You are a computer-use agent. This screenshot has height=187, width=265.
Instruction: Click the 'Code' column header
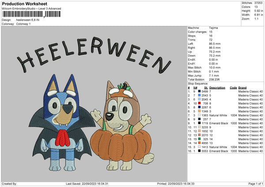[x=233, y=88]
